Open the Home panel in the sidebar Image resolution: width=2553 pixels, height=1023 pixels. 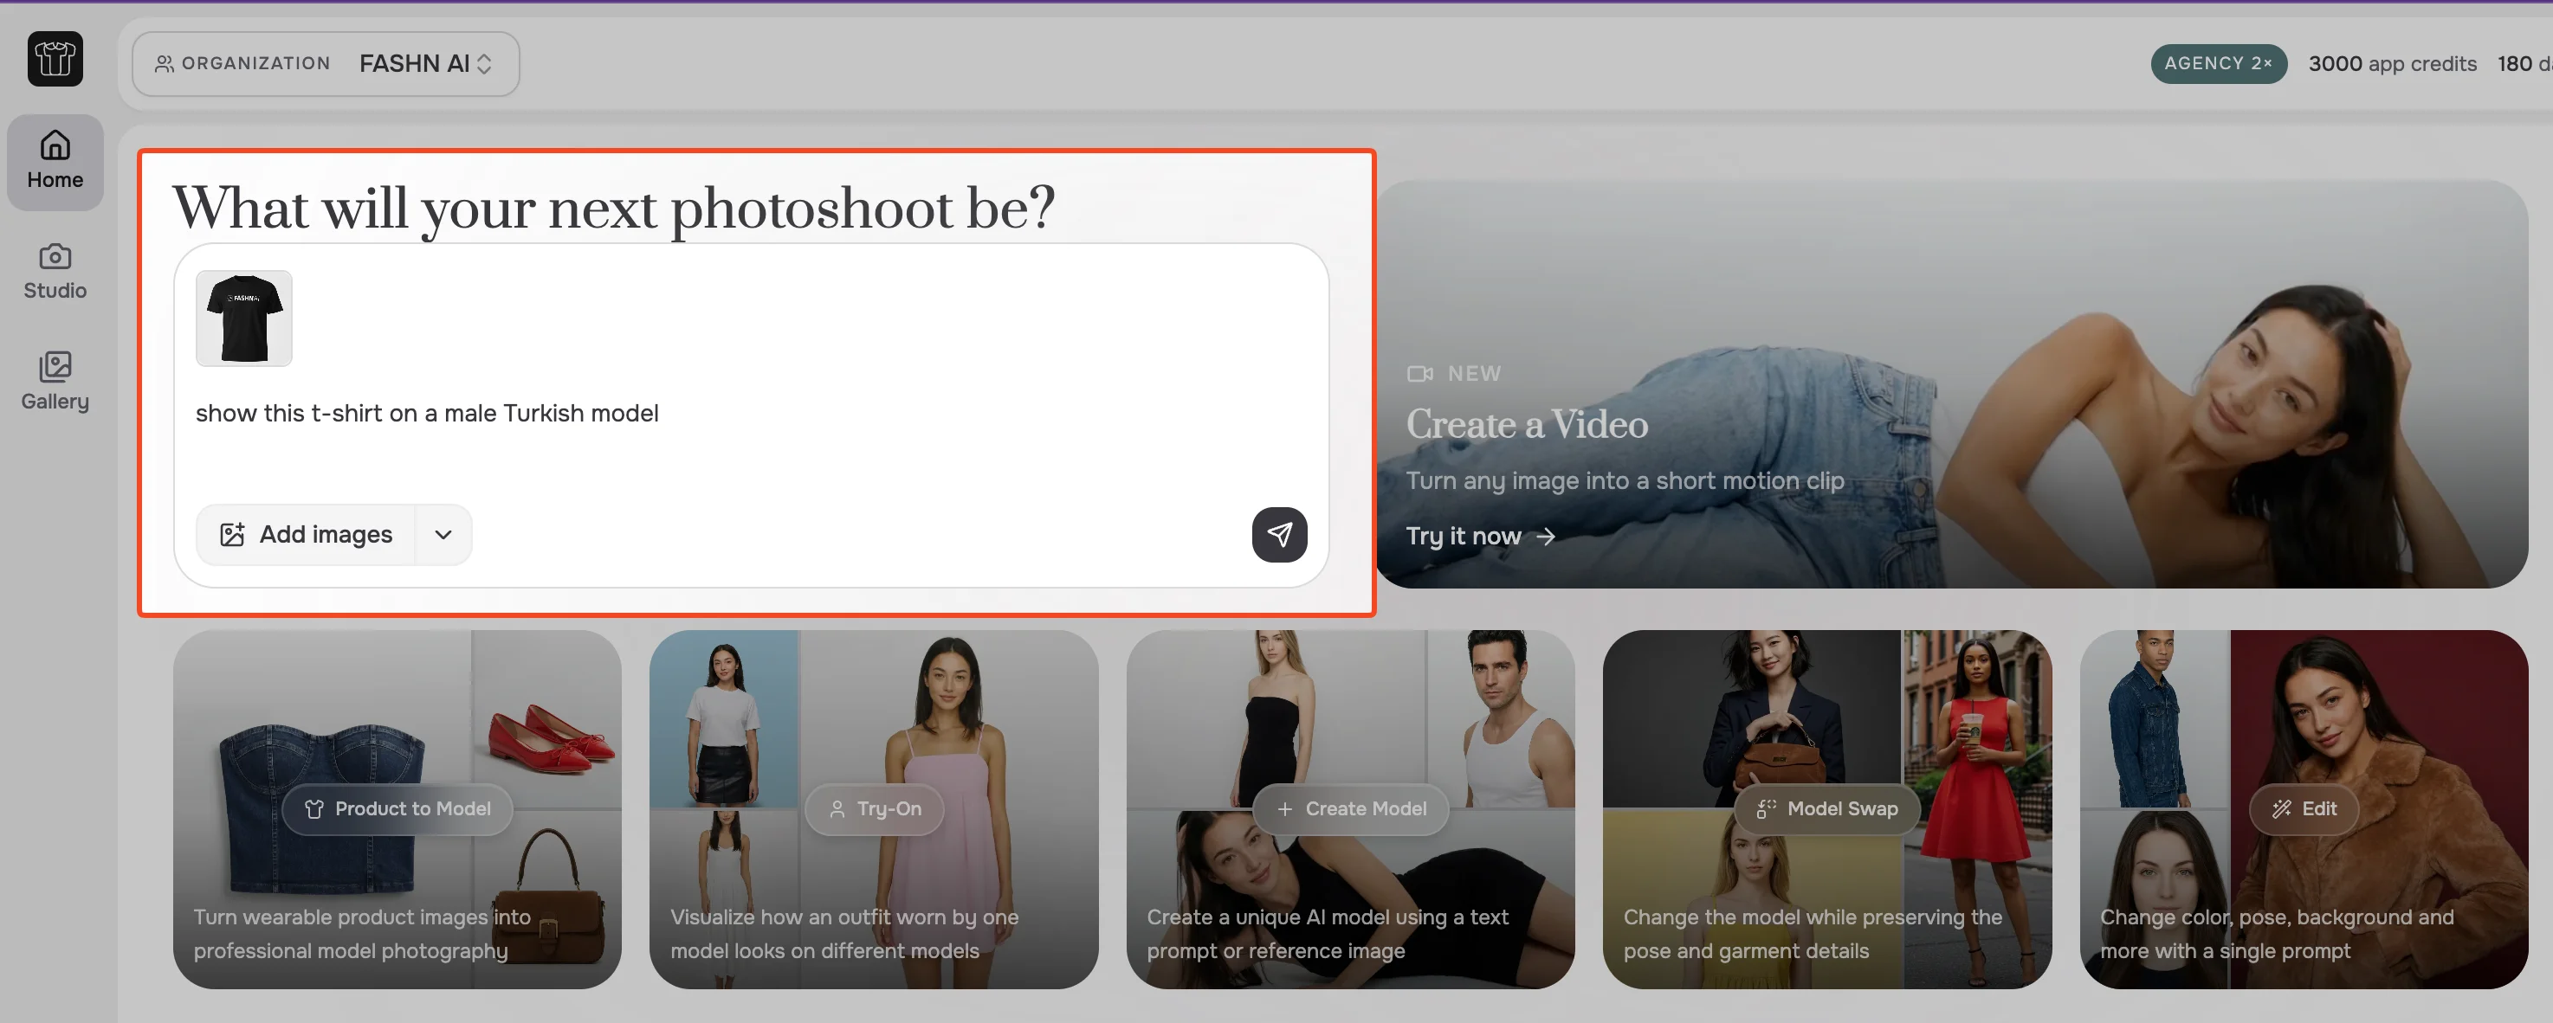[55, 162]
